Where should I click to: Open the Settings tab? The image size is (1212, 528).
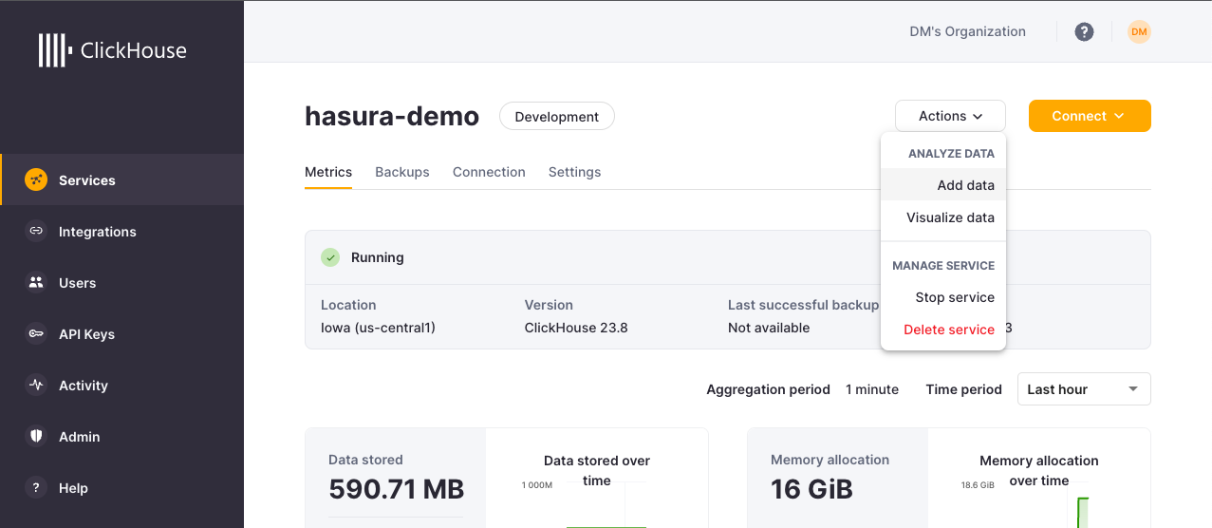click(x=574, y=172)
